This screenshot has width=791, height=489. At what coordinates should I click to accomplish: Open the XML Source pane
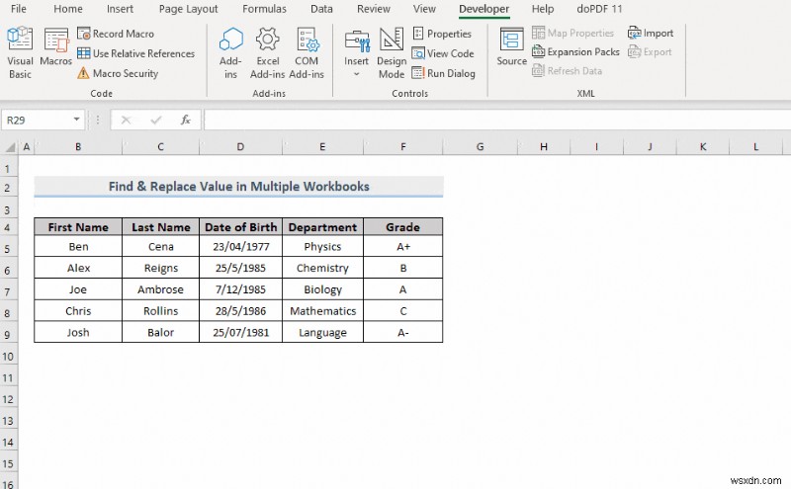tap(511, 46)
